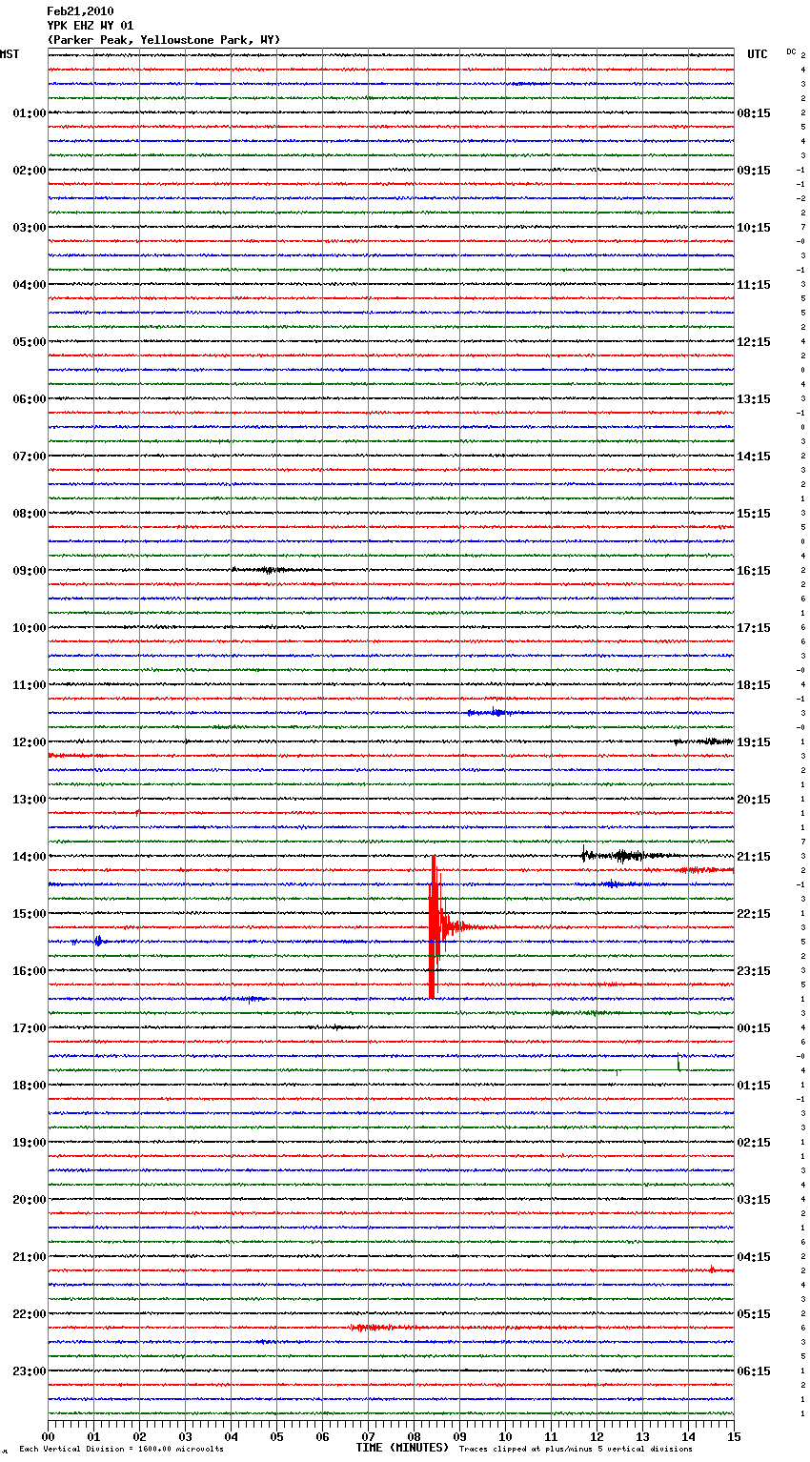The image size is (810, 1462).
Task: Select the station code YPK EHZ WY 01
Action: pos(91,26)
